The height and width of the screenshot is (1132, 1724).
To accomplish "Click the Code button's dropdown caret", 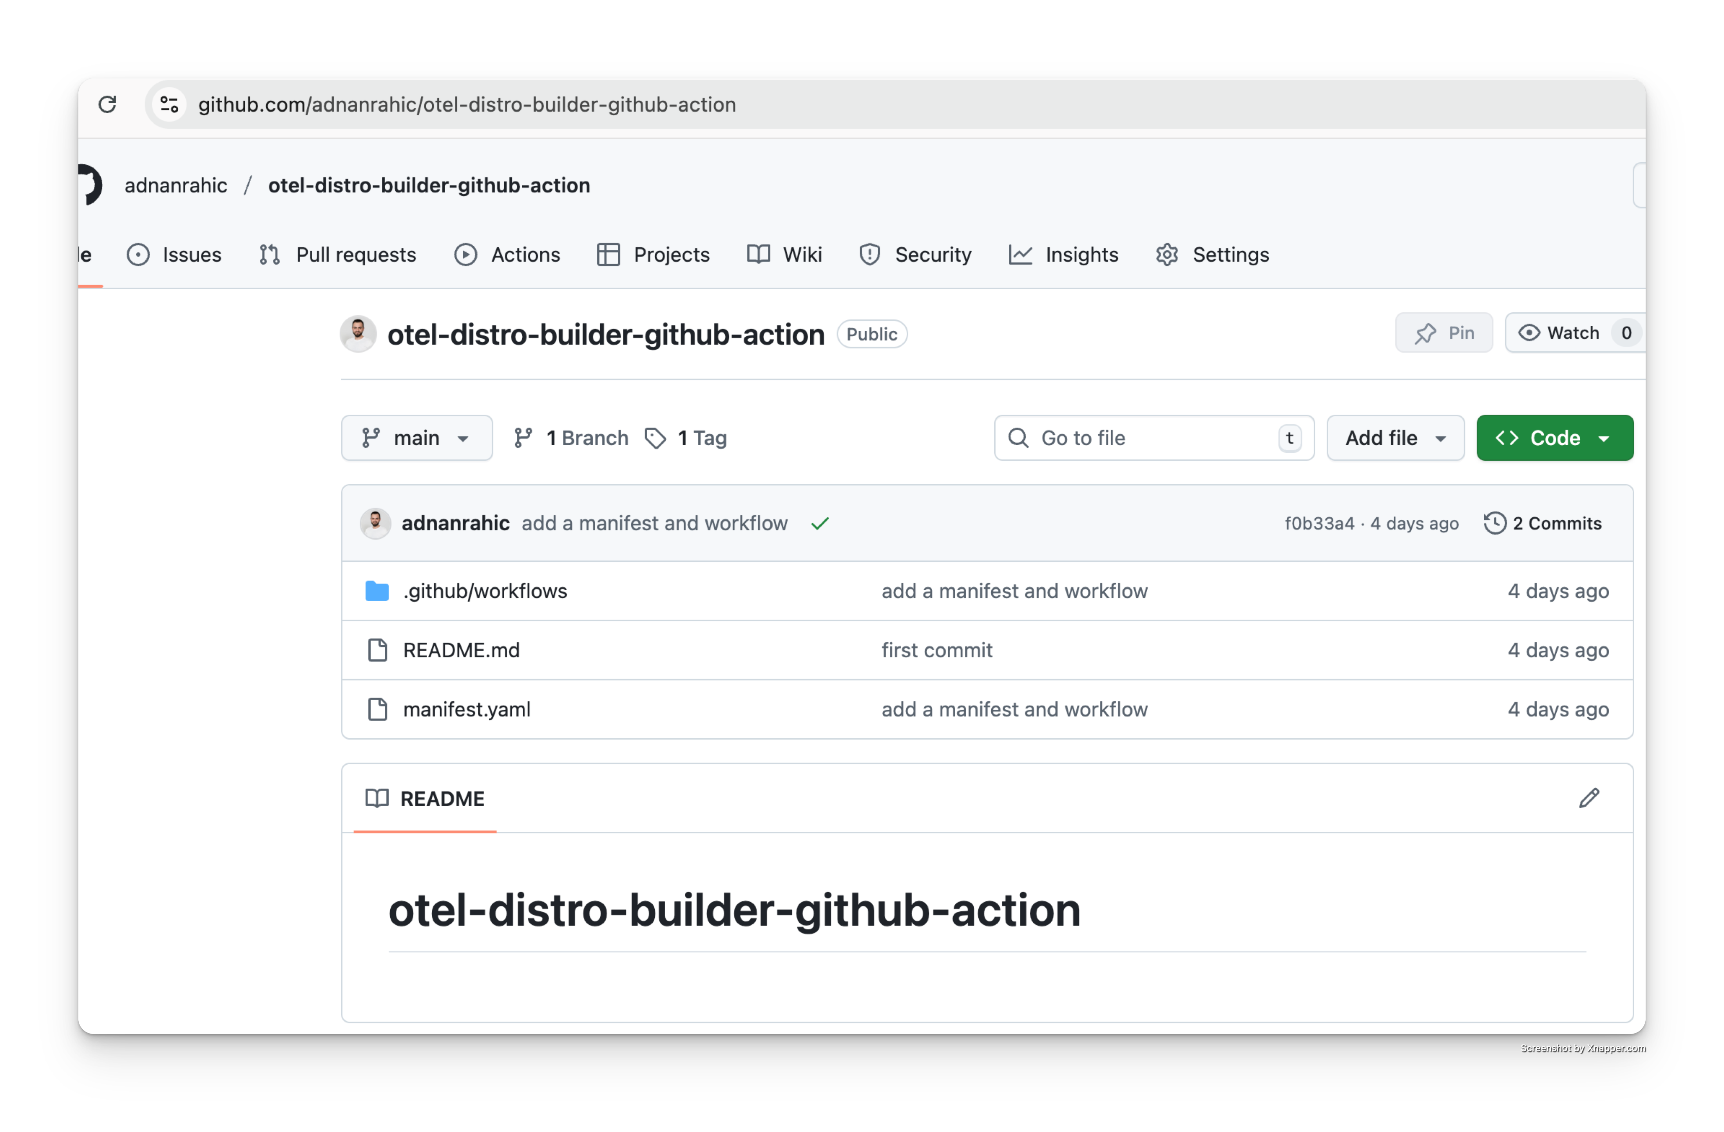I will 1604,439.
